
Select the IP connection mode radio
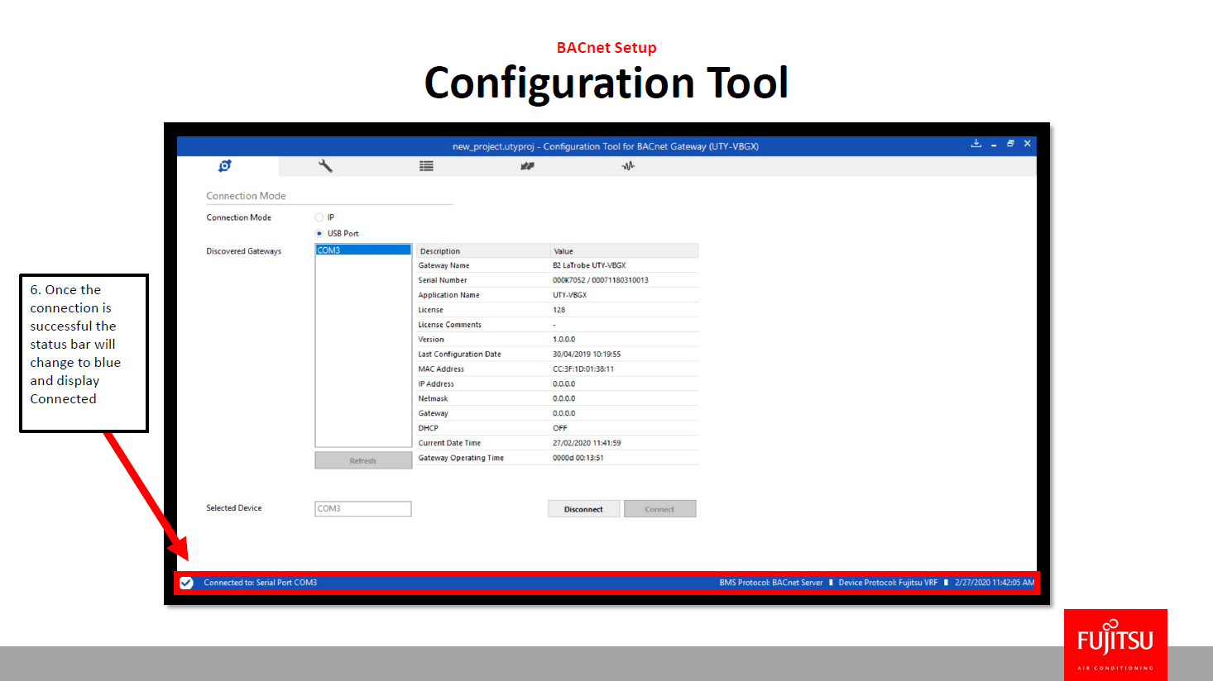319,217
